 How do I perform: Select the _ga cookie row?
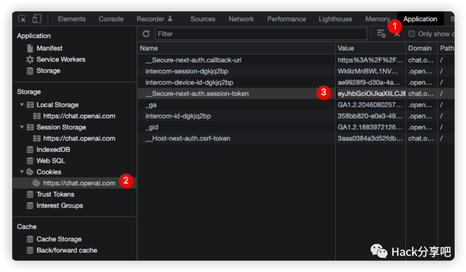[x=296, y=105]
